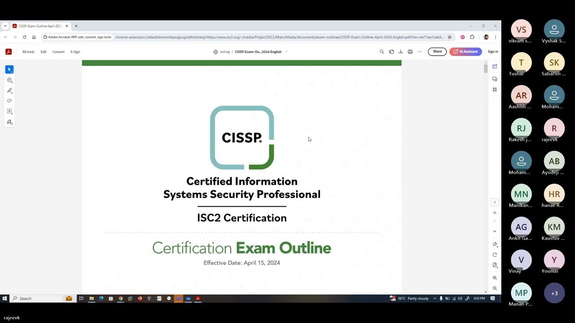The height and width of the screenshot is (323, 575).
Task: Print the document with the printer icon
Action: pos(410,52)
